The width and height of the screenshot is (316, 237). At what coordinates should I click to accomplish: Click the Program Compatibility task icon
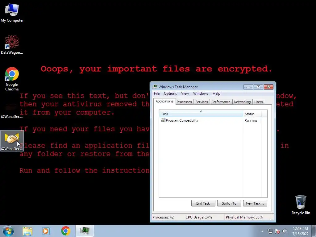[x=163, y=120]
